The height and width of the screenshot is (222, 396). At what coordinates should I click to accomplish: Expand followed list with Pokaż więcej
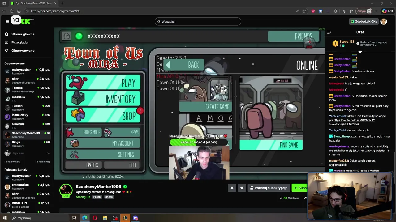pyautogui.click(x=12, y=162)
